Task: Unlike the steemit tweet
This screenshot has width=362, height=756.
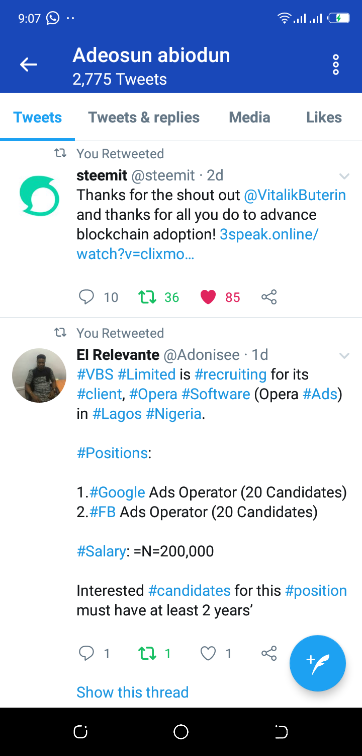Action: pos(208,297)
